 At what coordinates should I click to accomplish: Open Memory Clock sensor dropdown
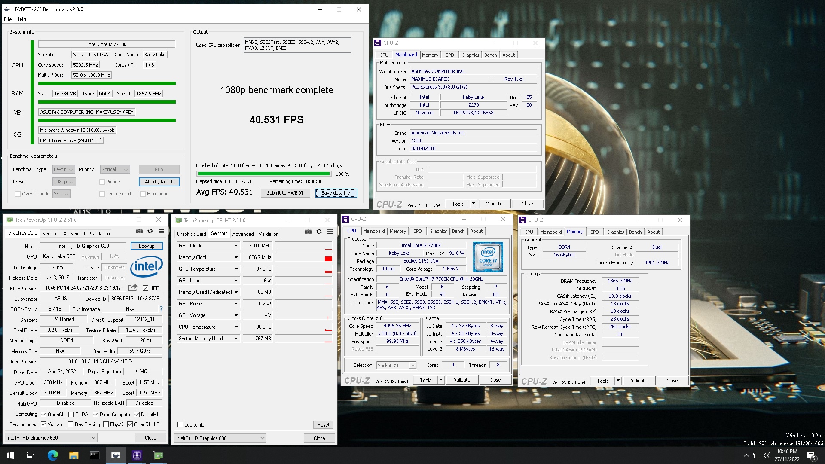pyautogui.click(x=236, y=257)
